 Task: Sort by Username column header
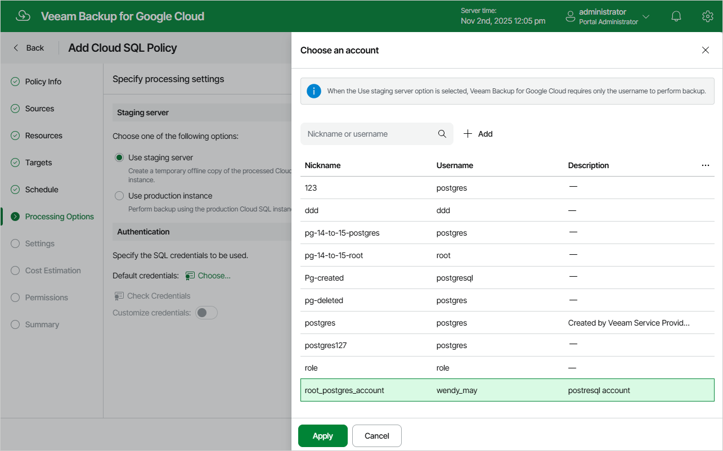(x=455, y=165)
